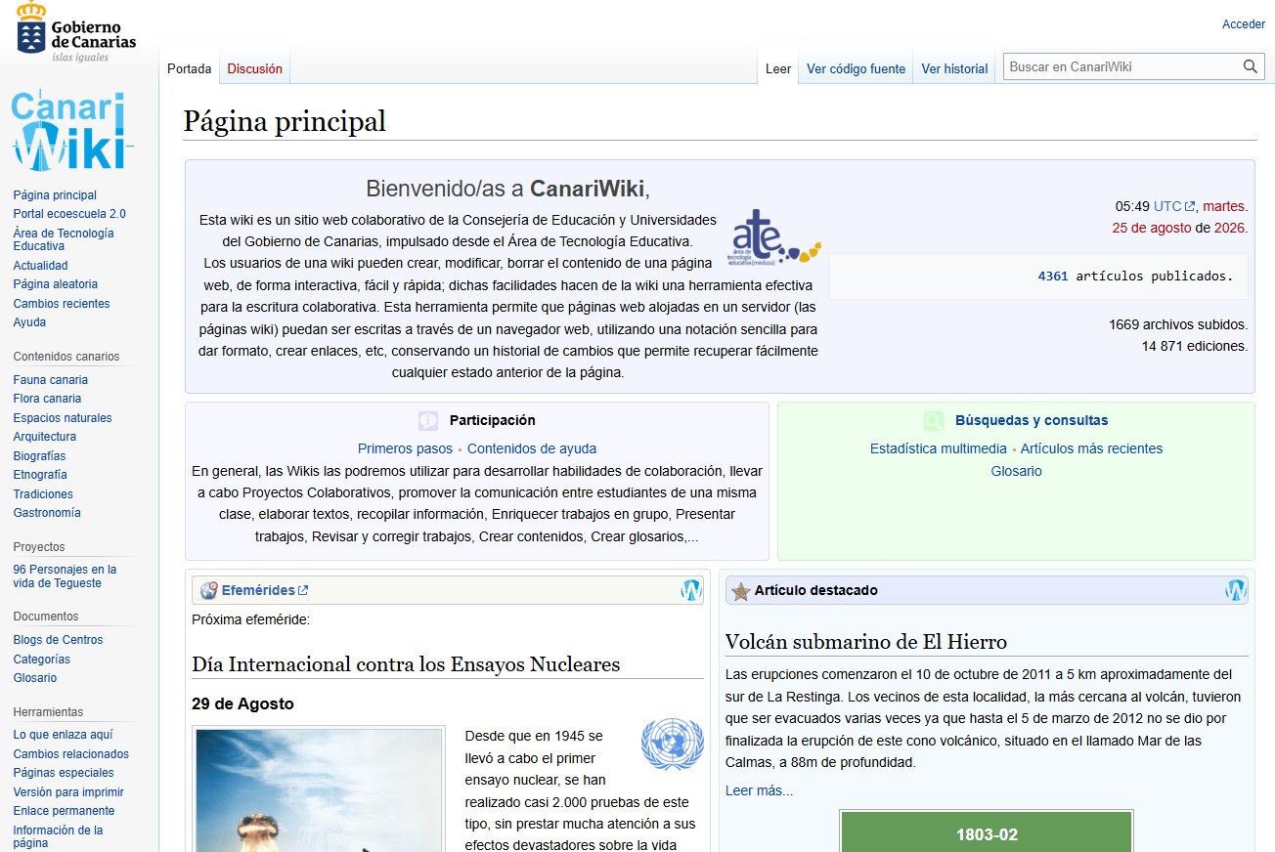Image resolution: width=1275 pixels, height=852 pixels.
Task: Click the Acceder login link
Action: tap(1244, 24)
